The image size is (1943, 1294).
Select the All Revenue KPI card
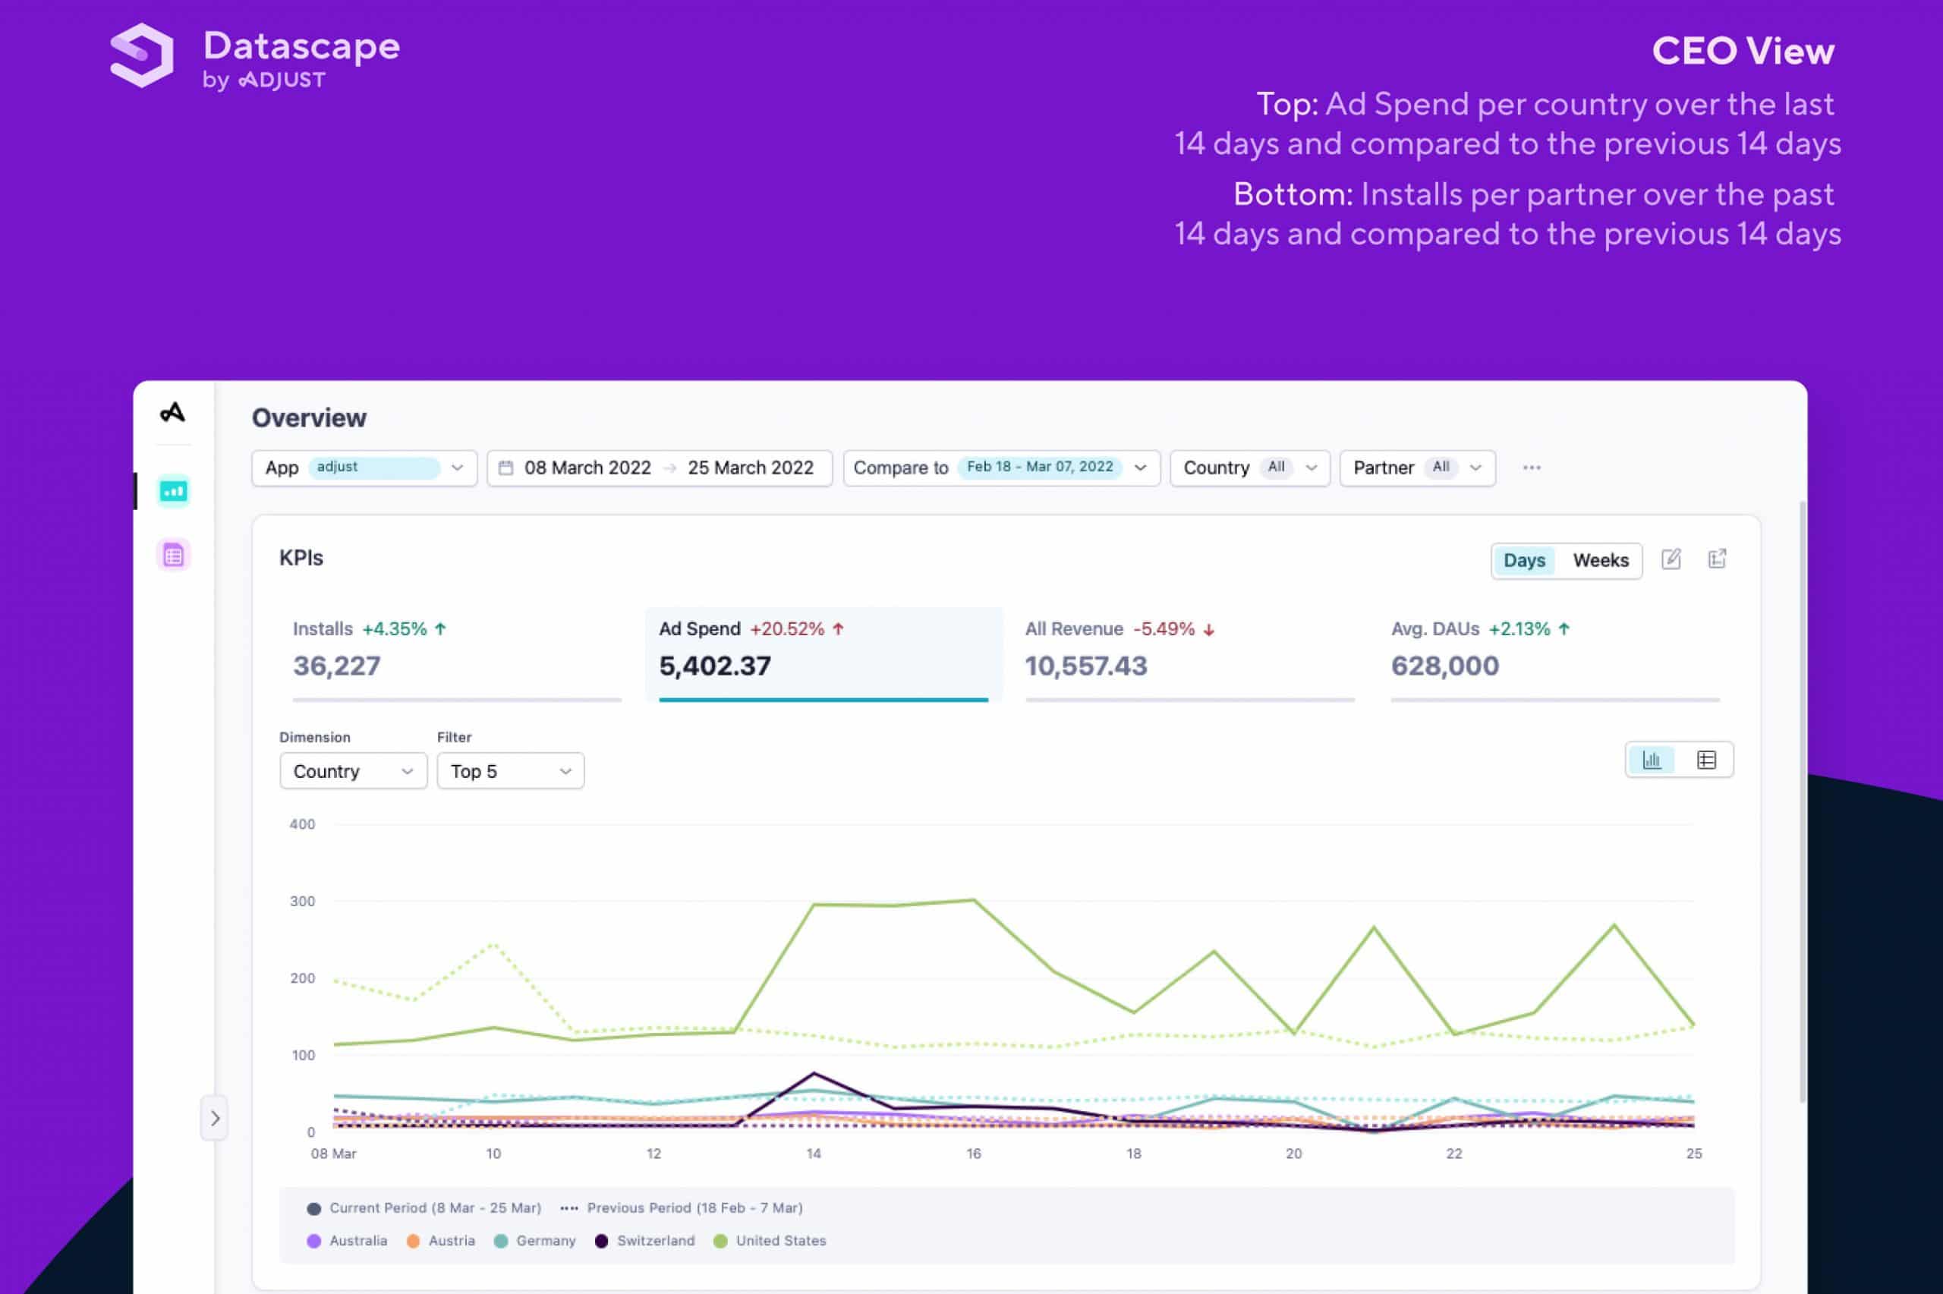[1190, 652]
